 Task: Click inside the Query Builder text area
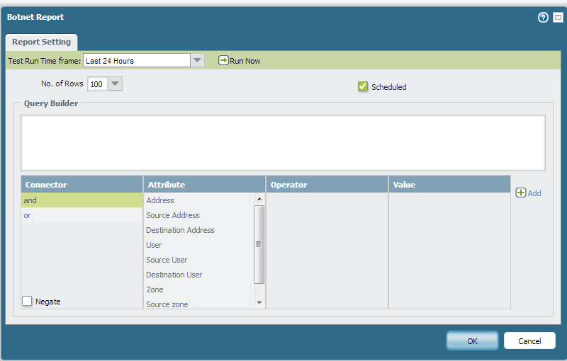point(283,143)
